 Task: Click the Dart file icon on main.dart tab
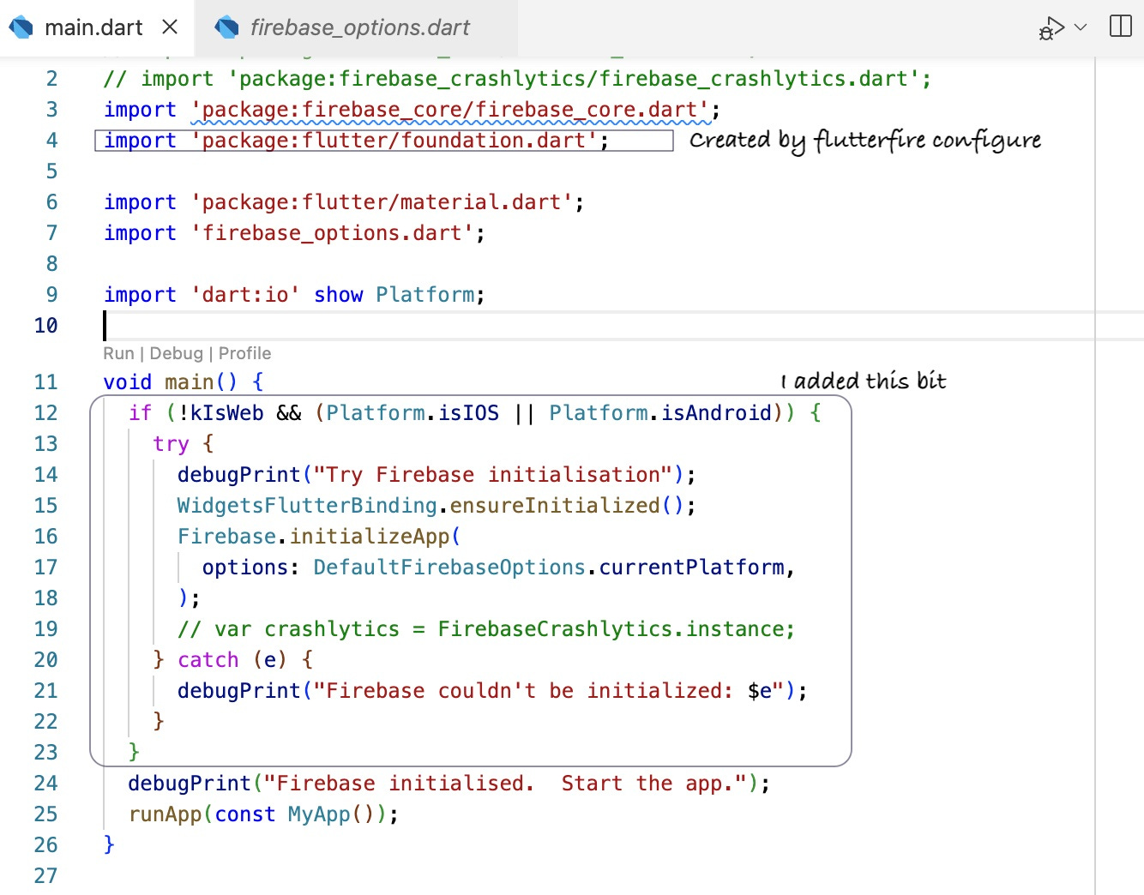(21, 27)
